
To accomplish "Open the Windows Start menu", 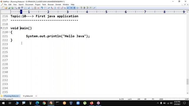I will 3,103.
